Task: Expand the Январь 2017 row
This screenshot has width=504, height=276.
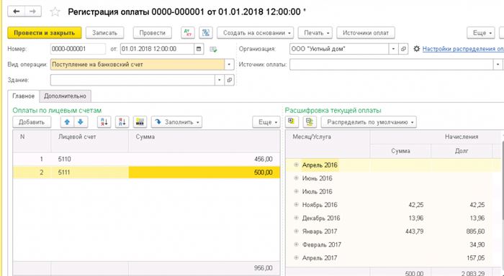Action: [x=296, y=231]
